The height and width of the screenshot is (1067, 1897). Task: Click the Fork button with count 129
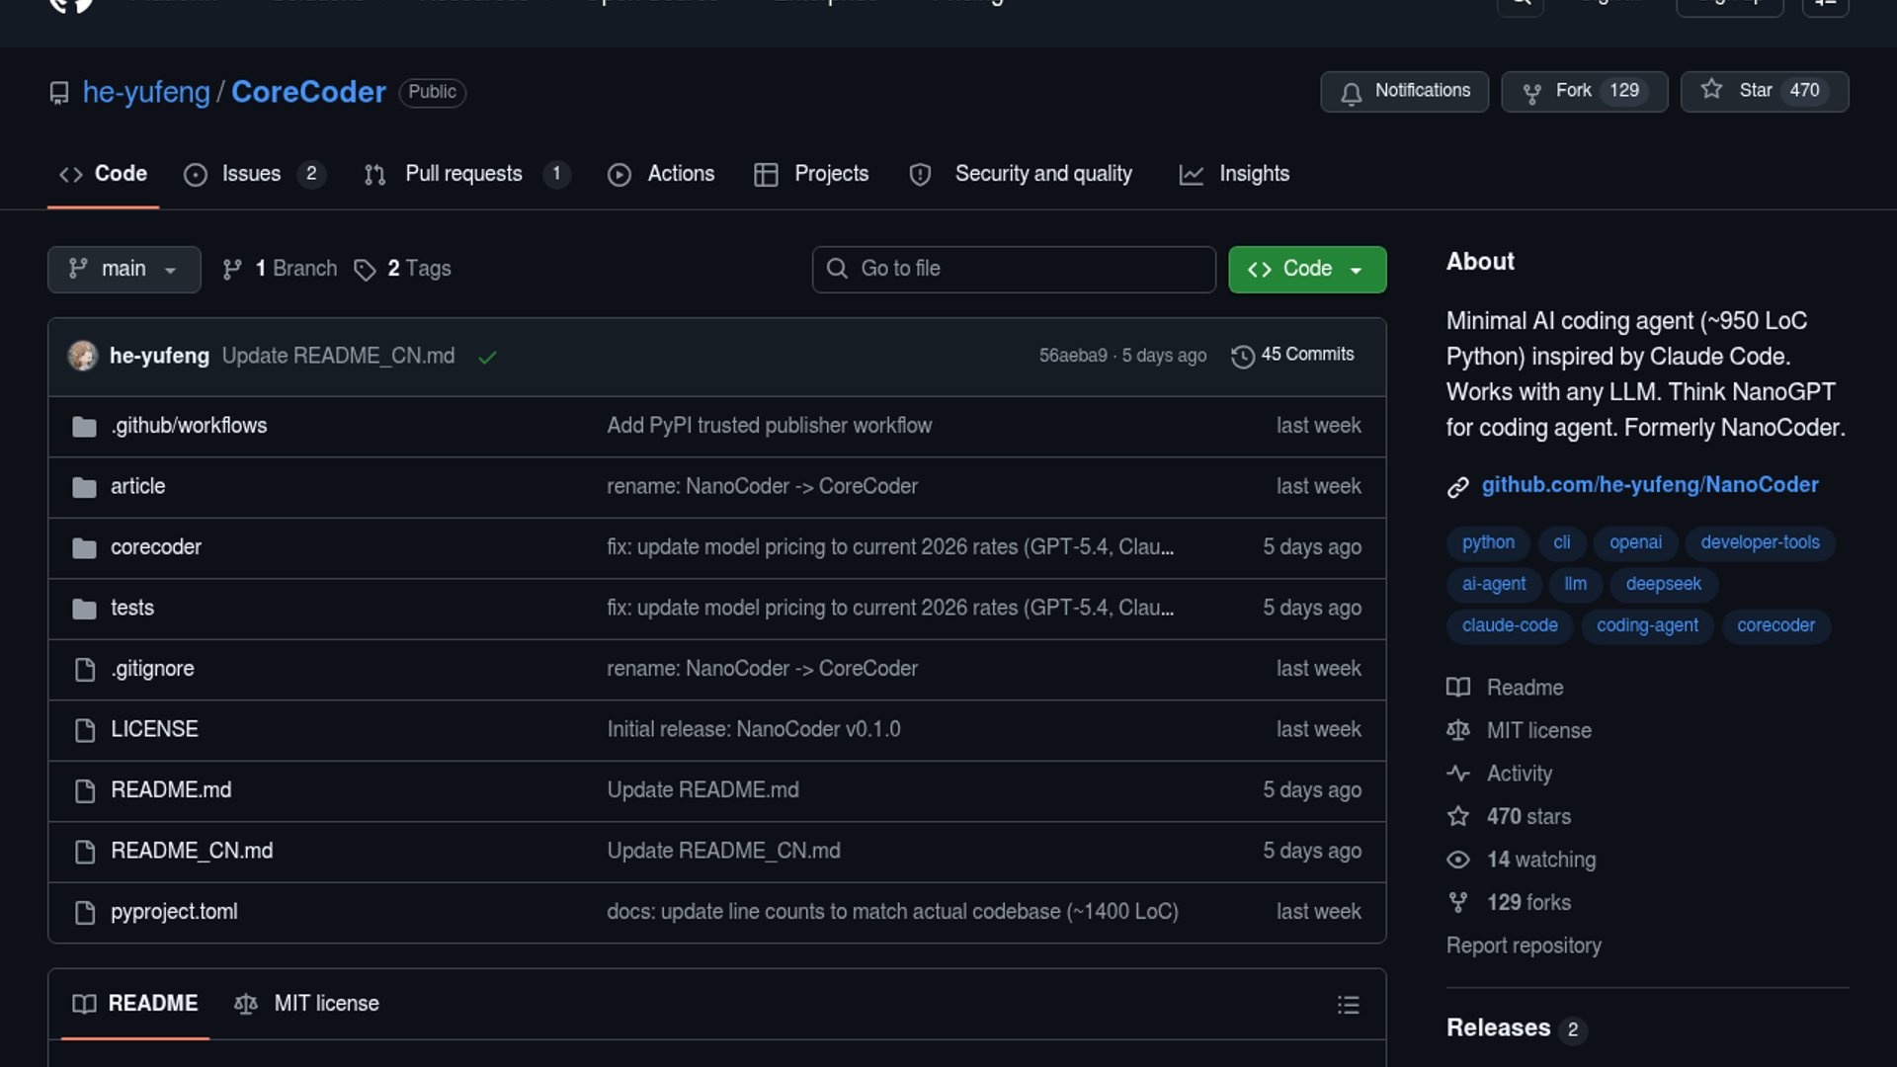tap(1584, 91)
